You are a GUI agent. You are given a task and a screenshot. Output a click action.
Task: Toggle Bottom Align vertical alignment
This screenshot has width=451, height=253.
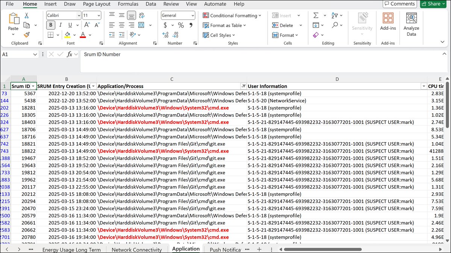coord(131,15)
